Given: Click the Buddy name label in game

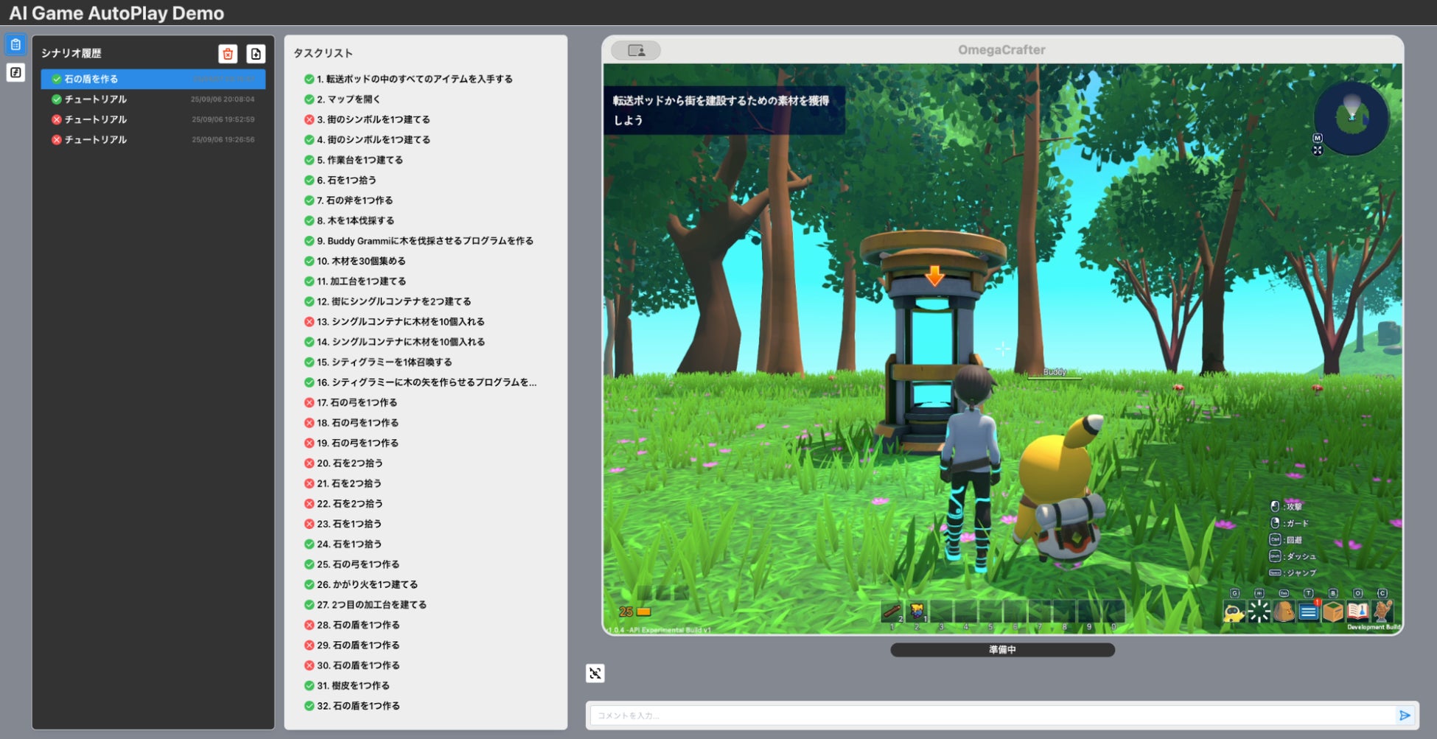Looking at the screenshot, I should (1055, 372).
